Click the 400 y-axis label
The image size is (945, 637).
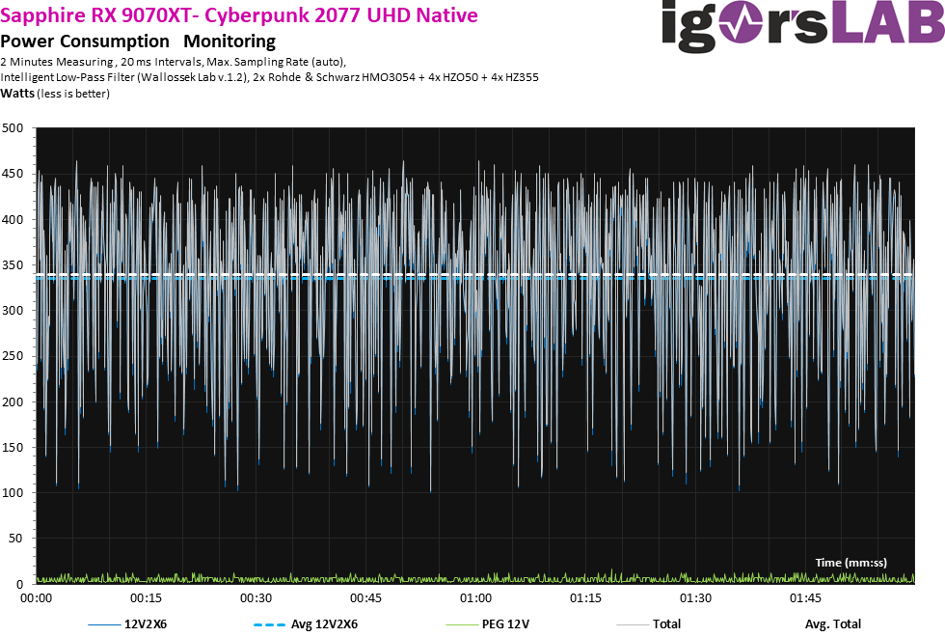[13, 220]
